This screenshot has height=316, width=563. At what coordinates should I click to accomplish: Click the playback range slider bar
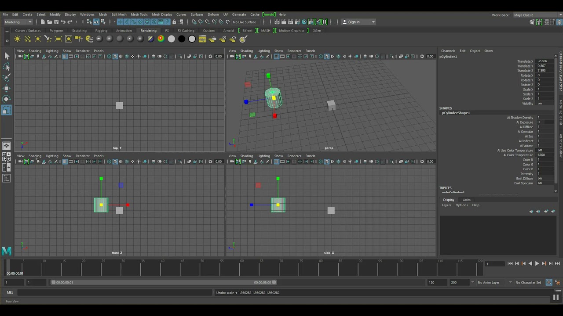(x=164, y=282)
